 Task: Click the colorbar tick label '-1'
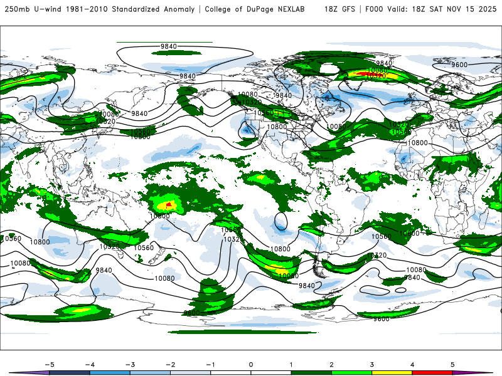[211, 365]
